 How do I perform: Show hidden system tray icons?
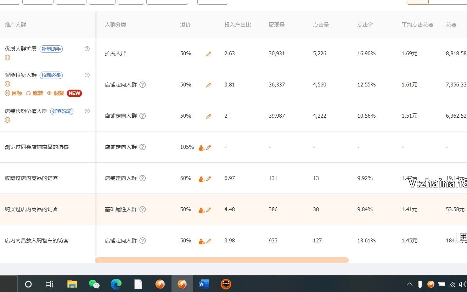410,284
